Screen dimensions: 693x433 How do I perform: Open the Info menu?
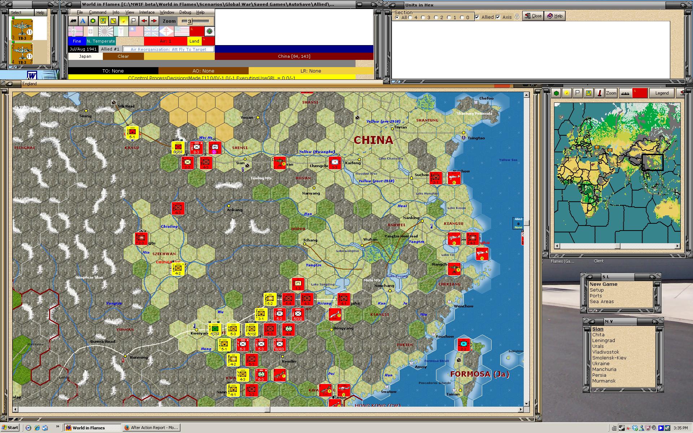[x=115, y=12]
